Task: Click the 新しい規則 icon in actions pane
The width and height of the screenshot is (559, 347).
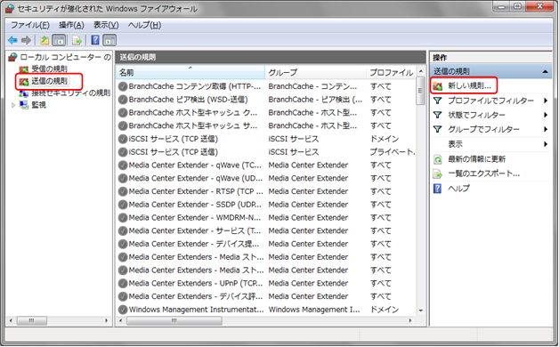Action: pos(438,85)
